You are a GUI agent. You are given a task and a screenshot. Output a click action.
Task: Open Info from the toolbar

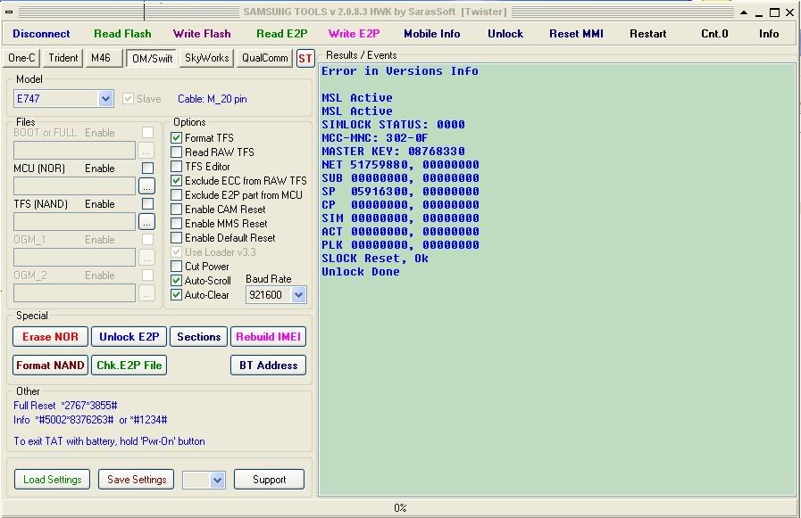click(768, 34)
